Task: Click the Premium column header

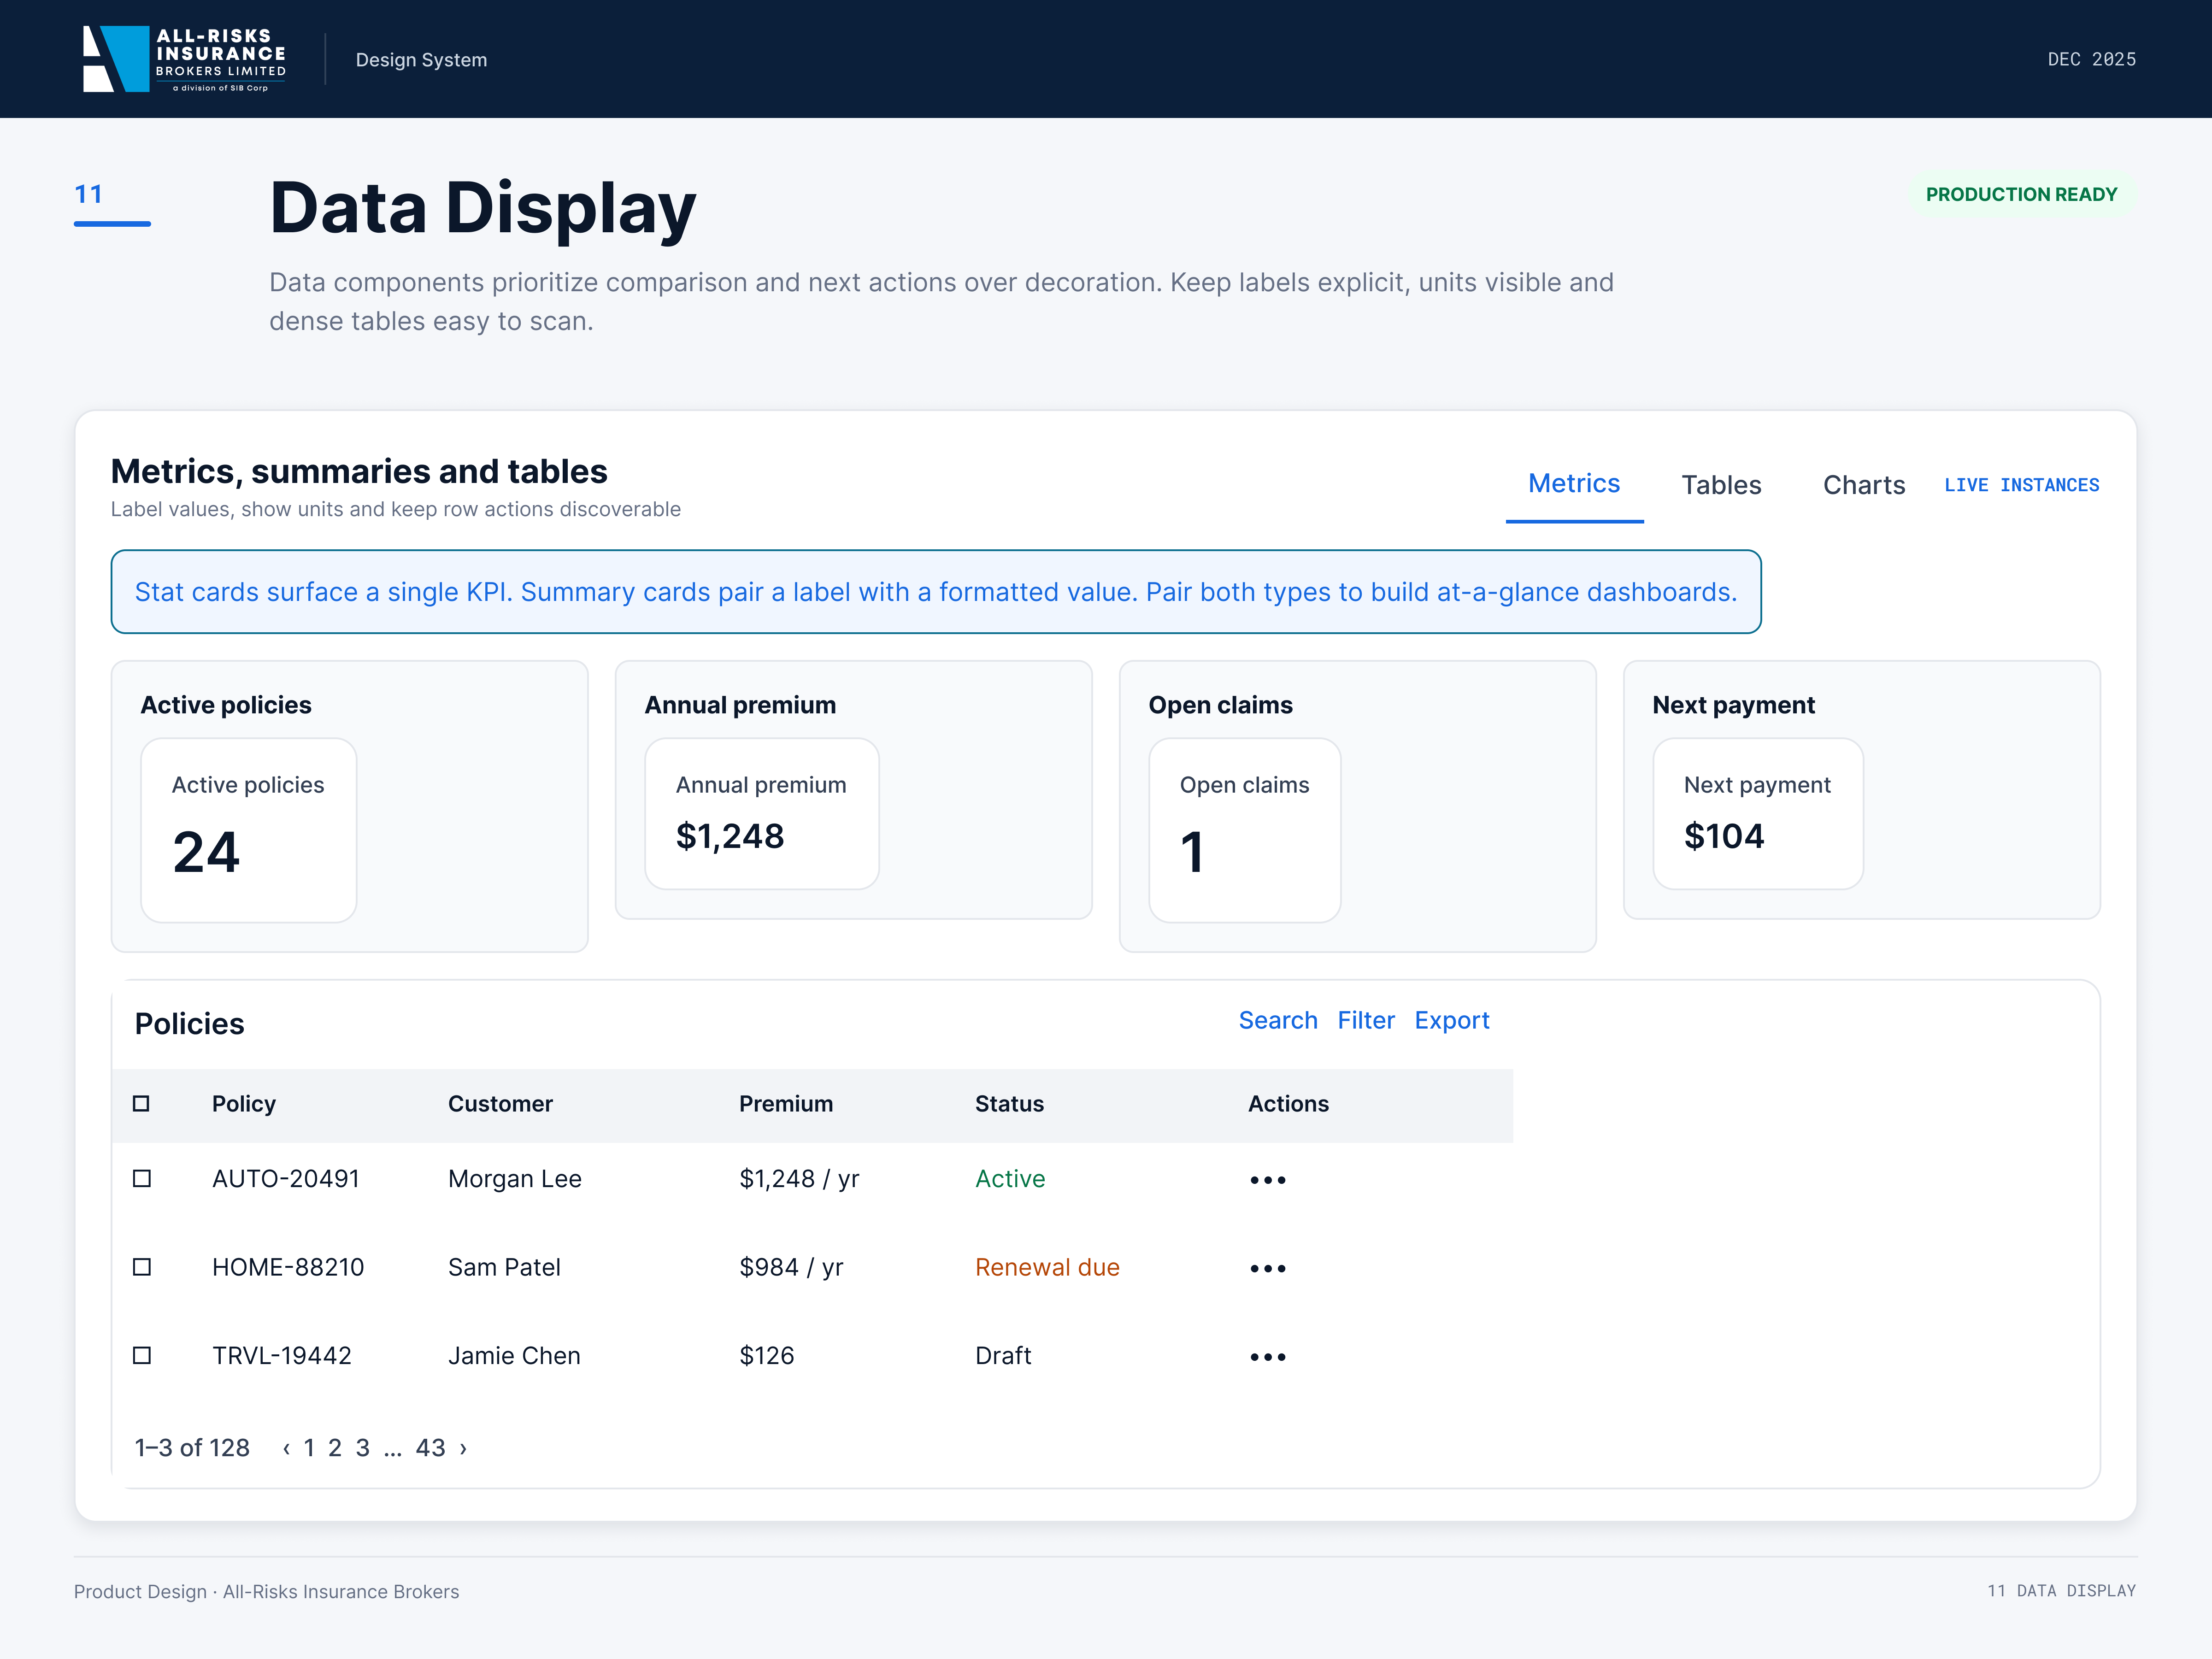Action: coord(786,1104)
